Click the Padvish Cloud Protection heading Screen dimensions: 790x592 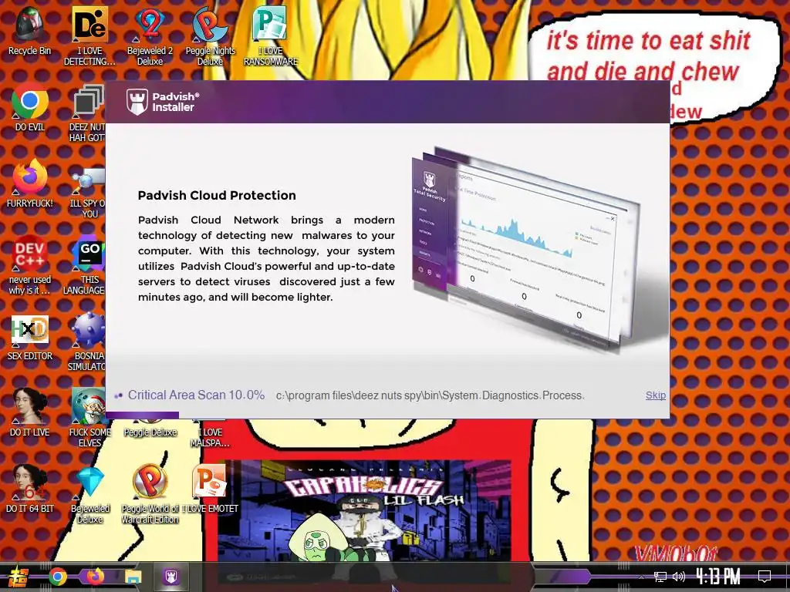(x=217, y=195)
